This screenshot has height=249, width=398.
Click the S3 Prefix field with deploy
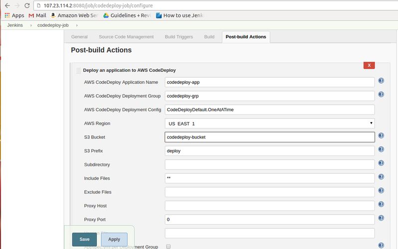(269, 151)
